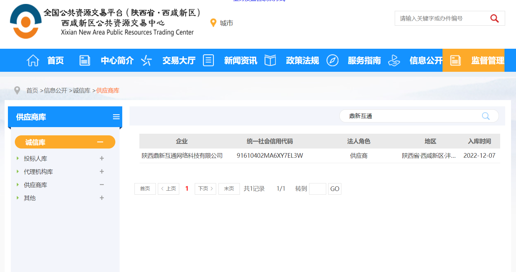
Task: Open the 中心简介 menu item
Action: [117, 60]
